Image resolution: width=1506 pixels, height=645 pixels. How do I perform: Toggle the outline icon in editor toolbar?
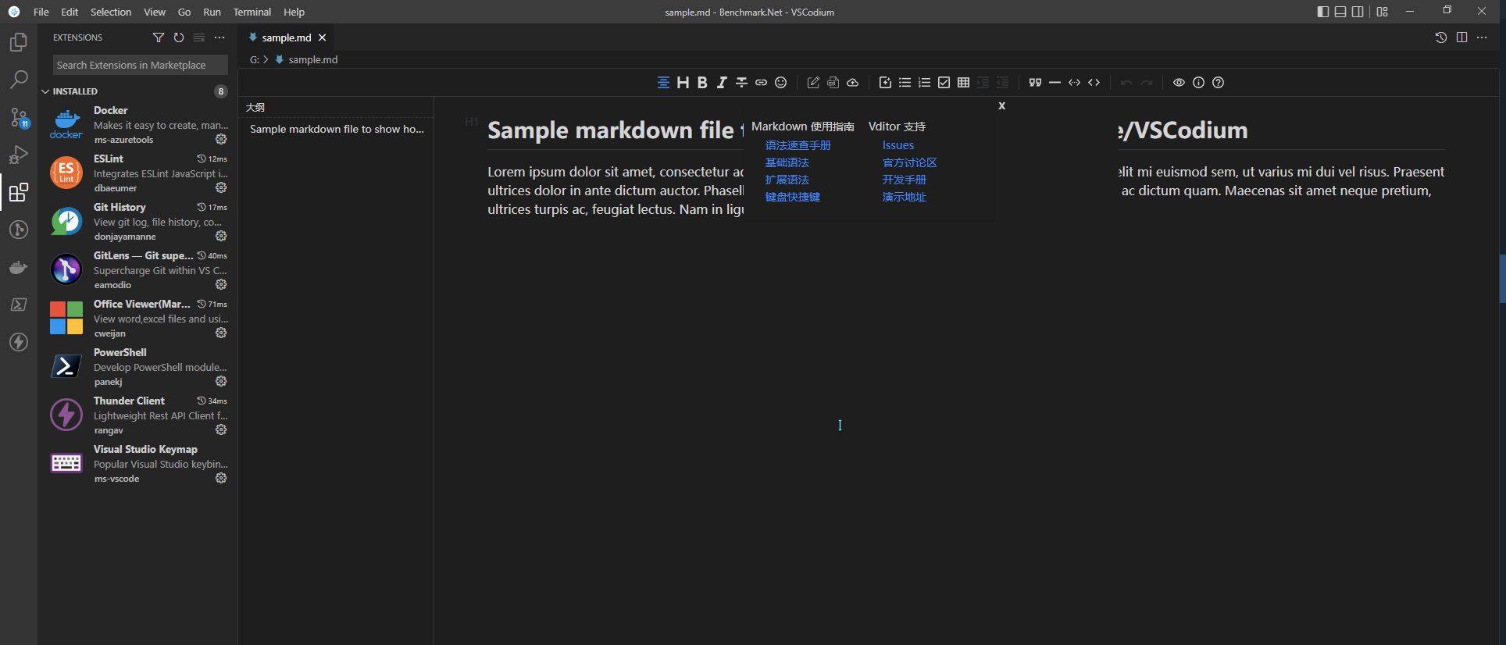tap(663, 83)
